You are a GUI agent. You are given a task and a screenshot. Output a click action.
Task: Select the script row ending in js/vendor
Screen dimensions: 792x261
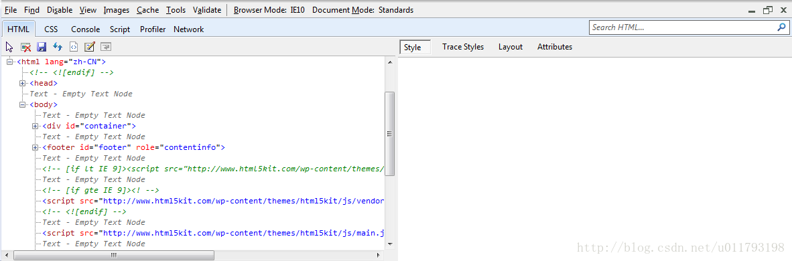click(213, 201)
